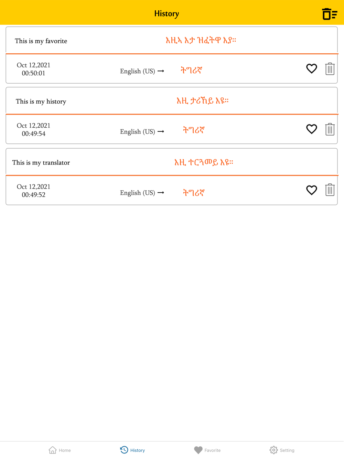Screen dimensions: 344x459
Task: Tap the delete-all history icon in header
Action: point(329,14)
